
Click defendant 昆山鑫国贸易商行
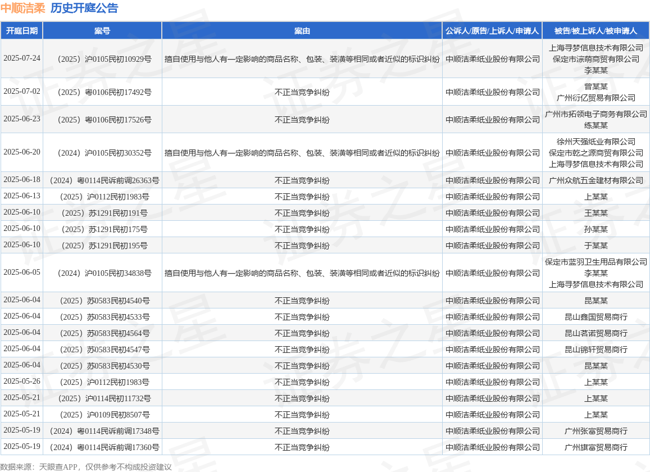coord(596,317)
